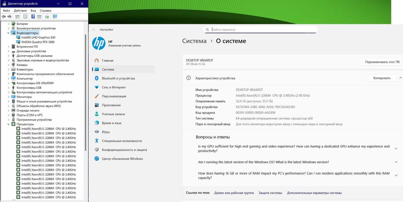Select Встроенное ПО tree item
Screen dimensions: 403x202
27,47
